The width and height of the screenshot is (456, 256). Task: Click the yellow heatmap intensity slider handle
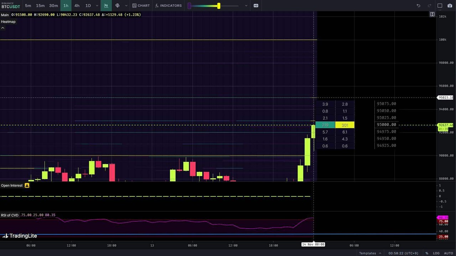(219, 6)
